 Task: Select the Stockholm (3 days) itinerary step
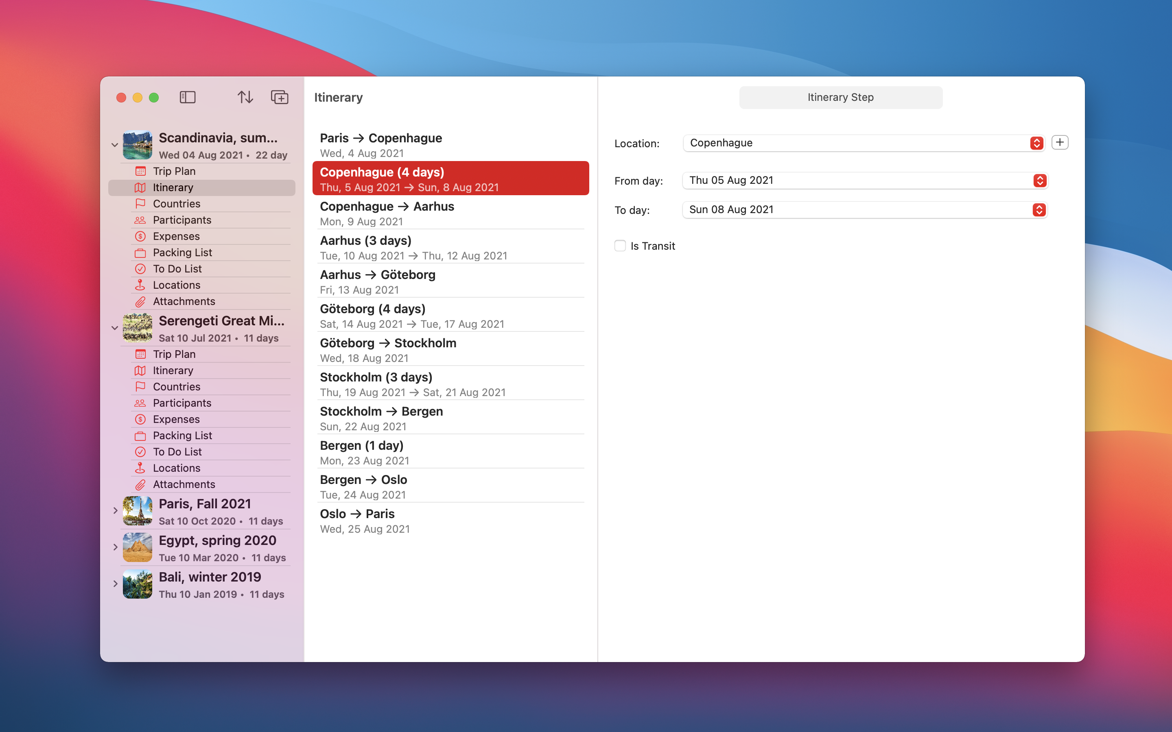coord(450,383)
